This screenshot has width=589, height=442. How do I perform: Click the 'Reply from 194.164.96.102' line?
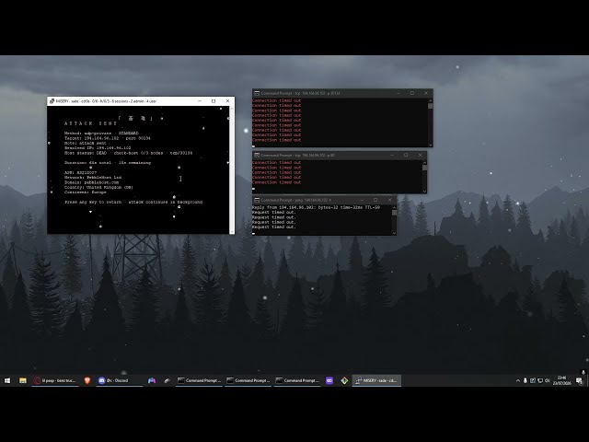pyautogui.click(x=316, y=207)
